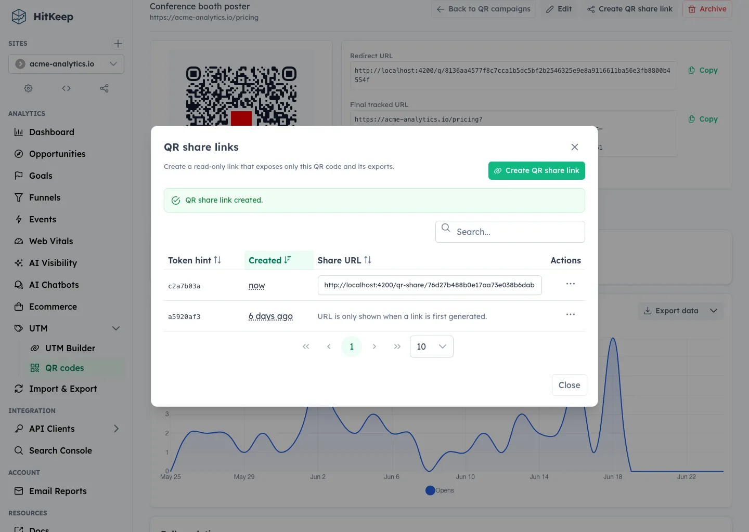
Task: Sort by Created column
Action: [279, 260]
